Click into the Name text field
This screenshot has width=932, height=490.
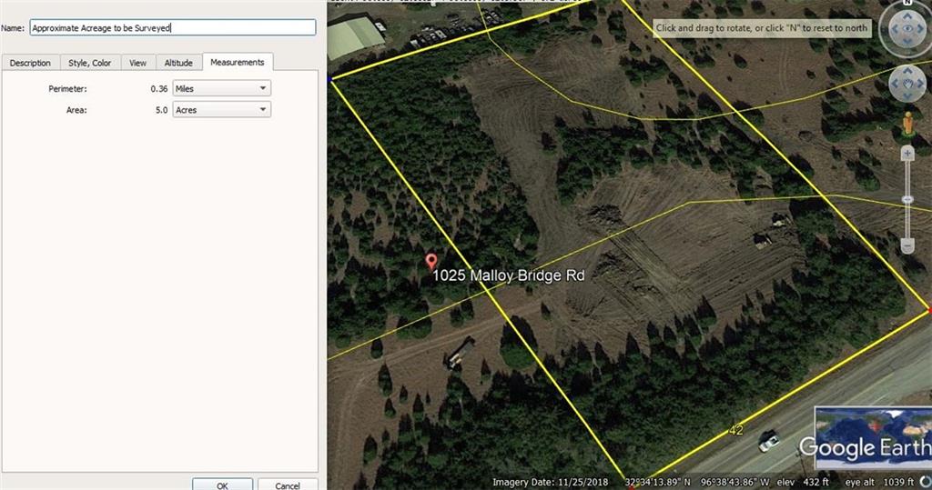pos(173,28)
